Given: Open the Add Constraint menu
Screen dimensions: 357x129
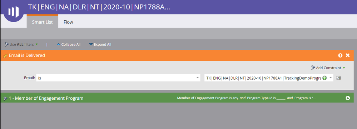Looking at the screenshot, I should [x=328, y=68].
